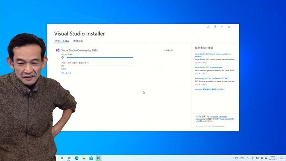Open the リリース ノート link

click(x=66, y=73)
